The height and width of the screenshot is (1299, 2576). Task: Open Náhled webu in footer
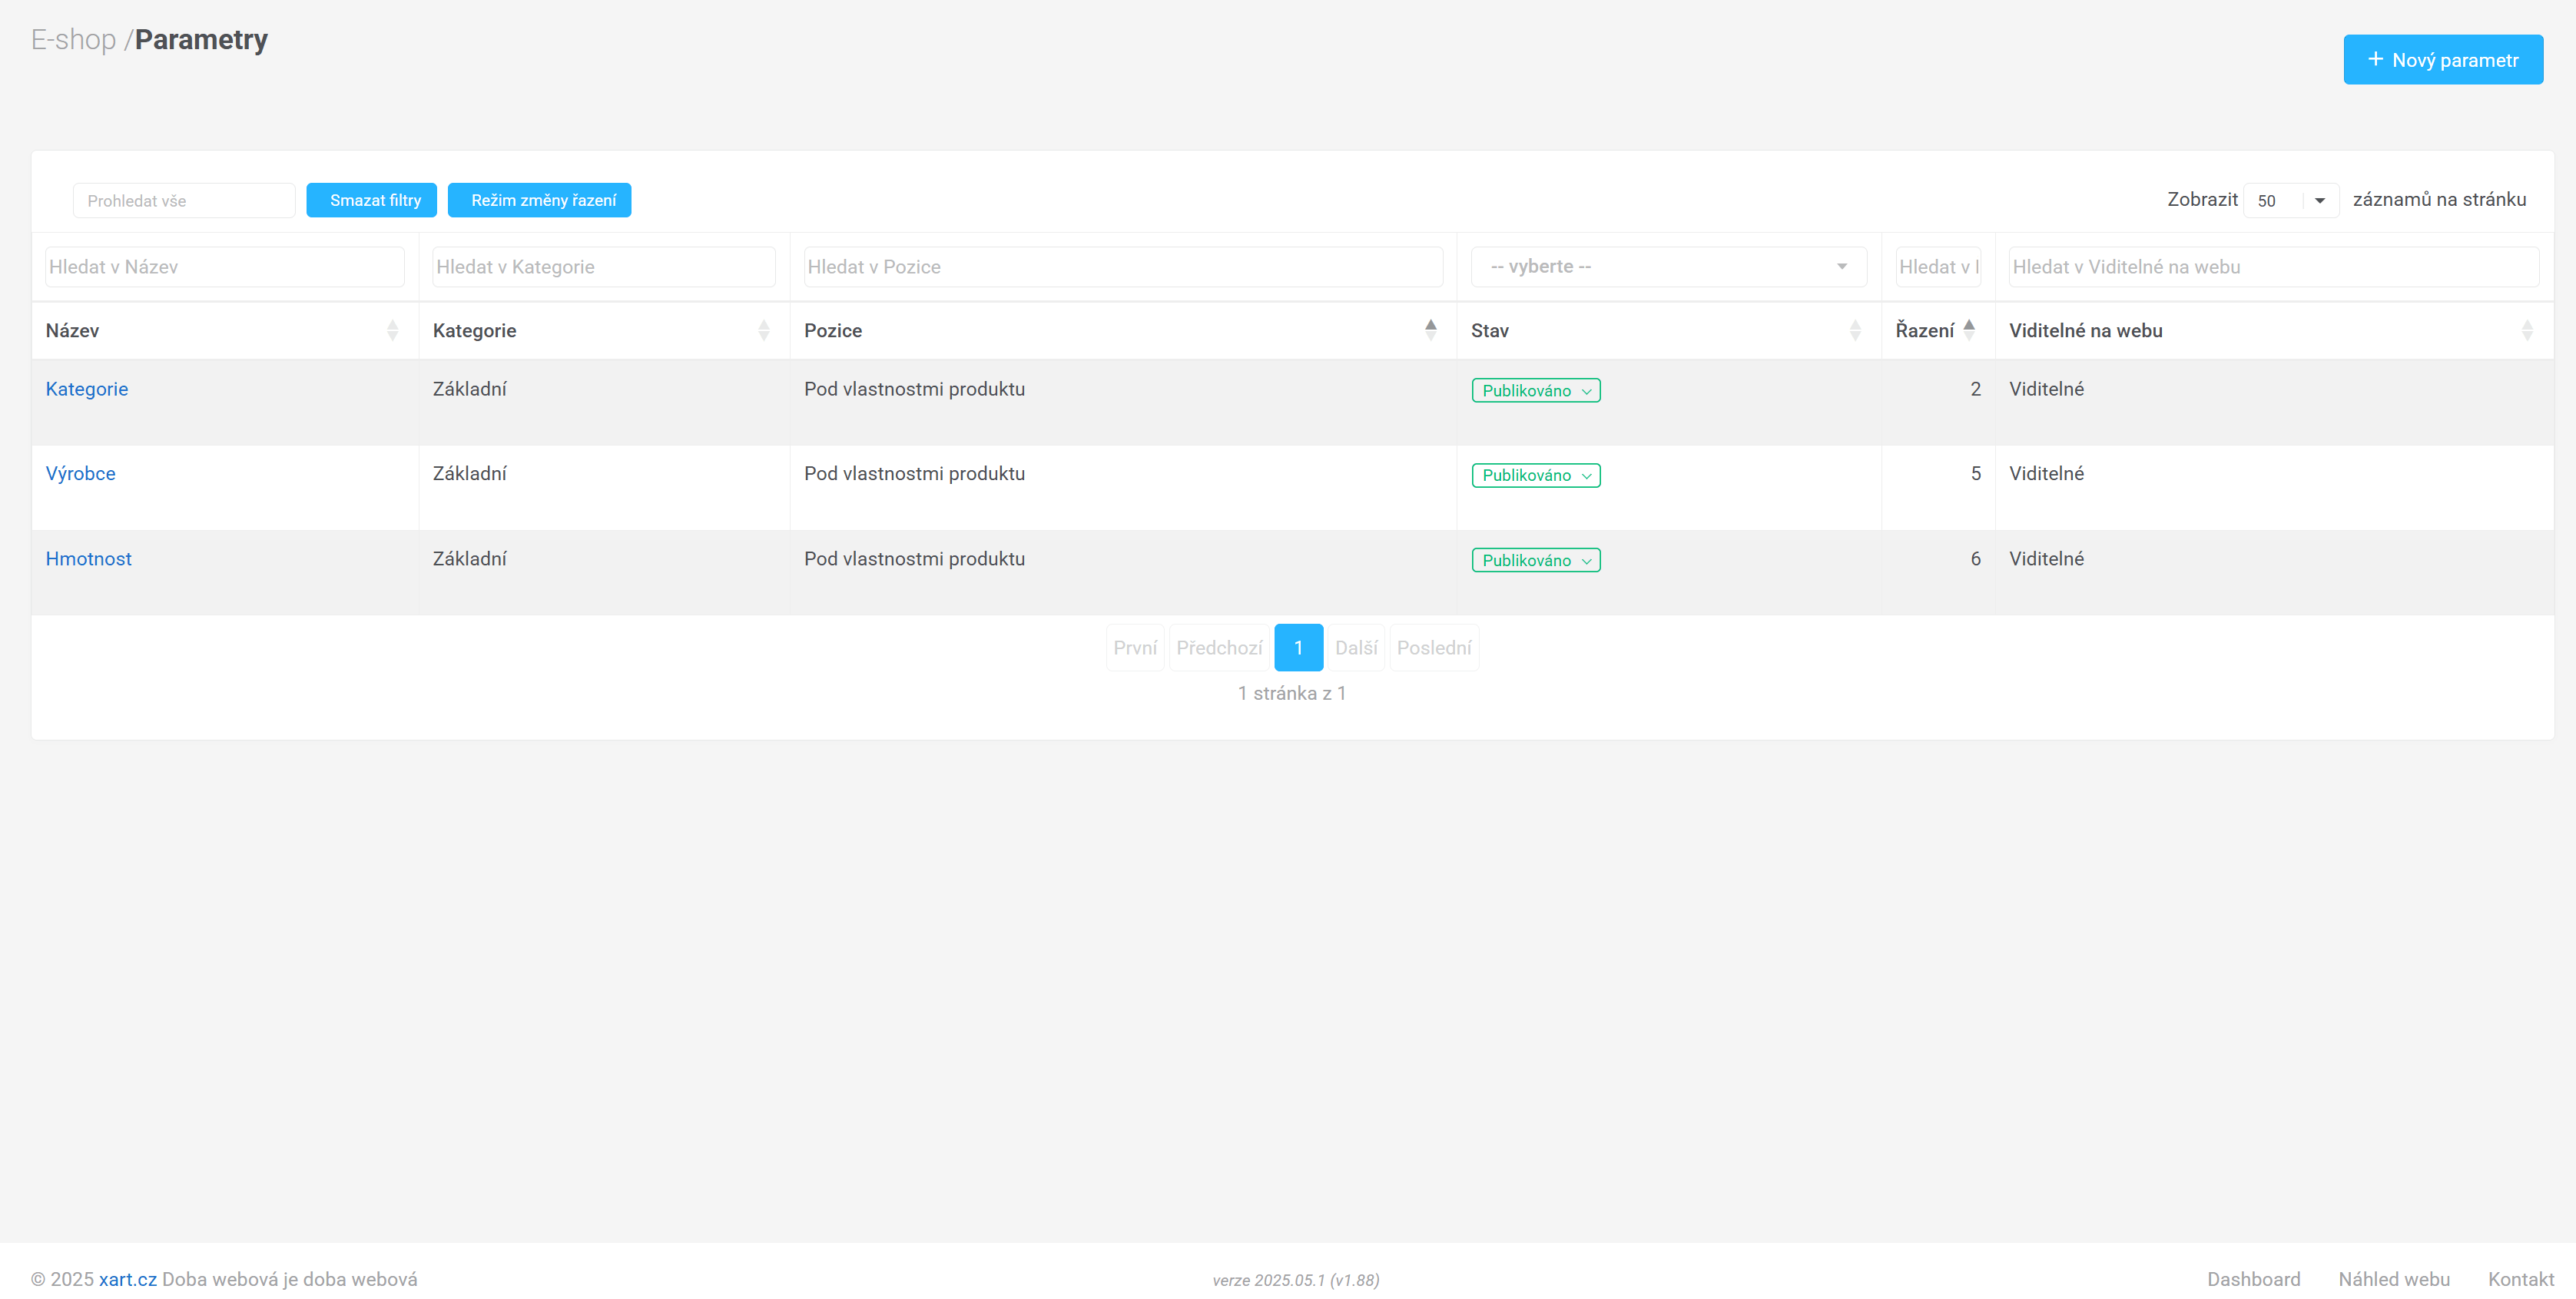[x=2393, y=1278]
